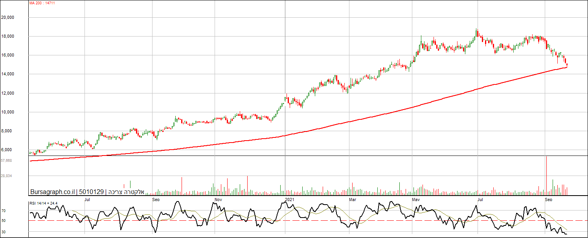Click the 10,000 price axis label
Image resolution: width=588 pixels, height=238 pixels.
point(8,112)
